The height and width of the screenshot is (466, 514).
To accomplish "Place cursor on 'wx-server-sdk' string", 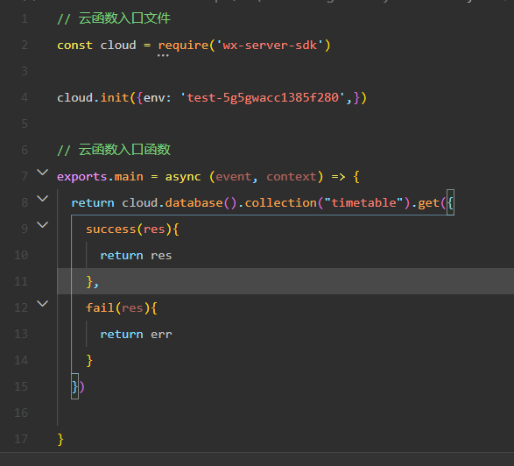I will [x=270, y=46].
